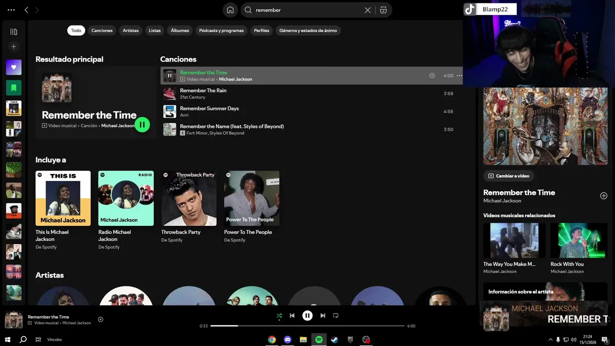615x346 pixels.
Task: Select the Listas filter chip
Action: 155,30
